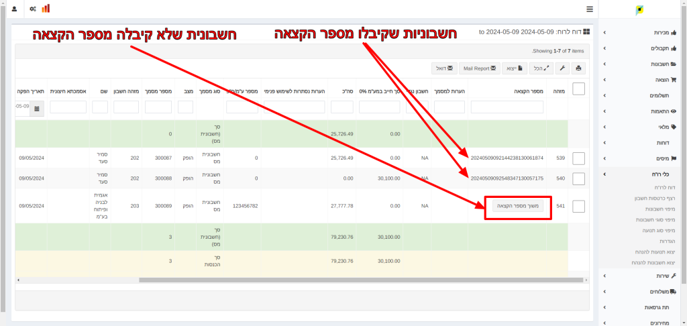The width and height of the screenshot is (687, 326).
Task: Click the eye icon beside התאמות
Action: click(x=674, y=111)
